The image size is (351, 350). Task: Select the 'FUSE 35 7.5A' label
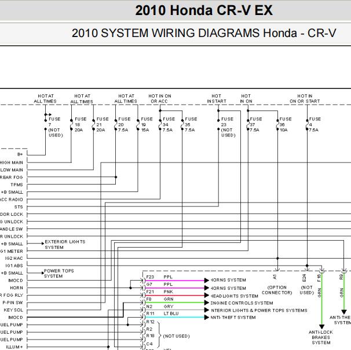[191, 124]
